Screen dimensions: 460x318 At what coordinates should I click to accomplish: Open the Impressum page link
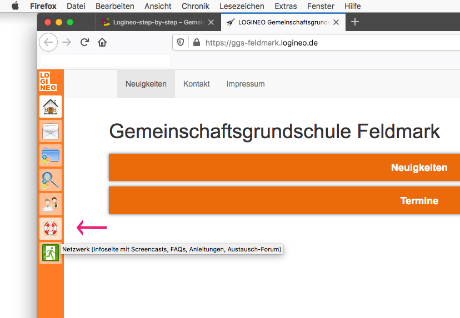point(246,84)
